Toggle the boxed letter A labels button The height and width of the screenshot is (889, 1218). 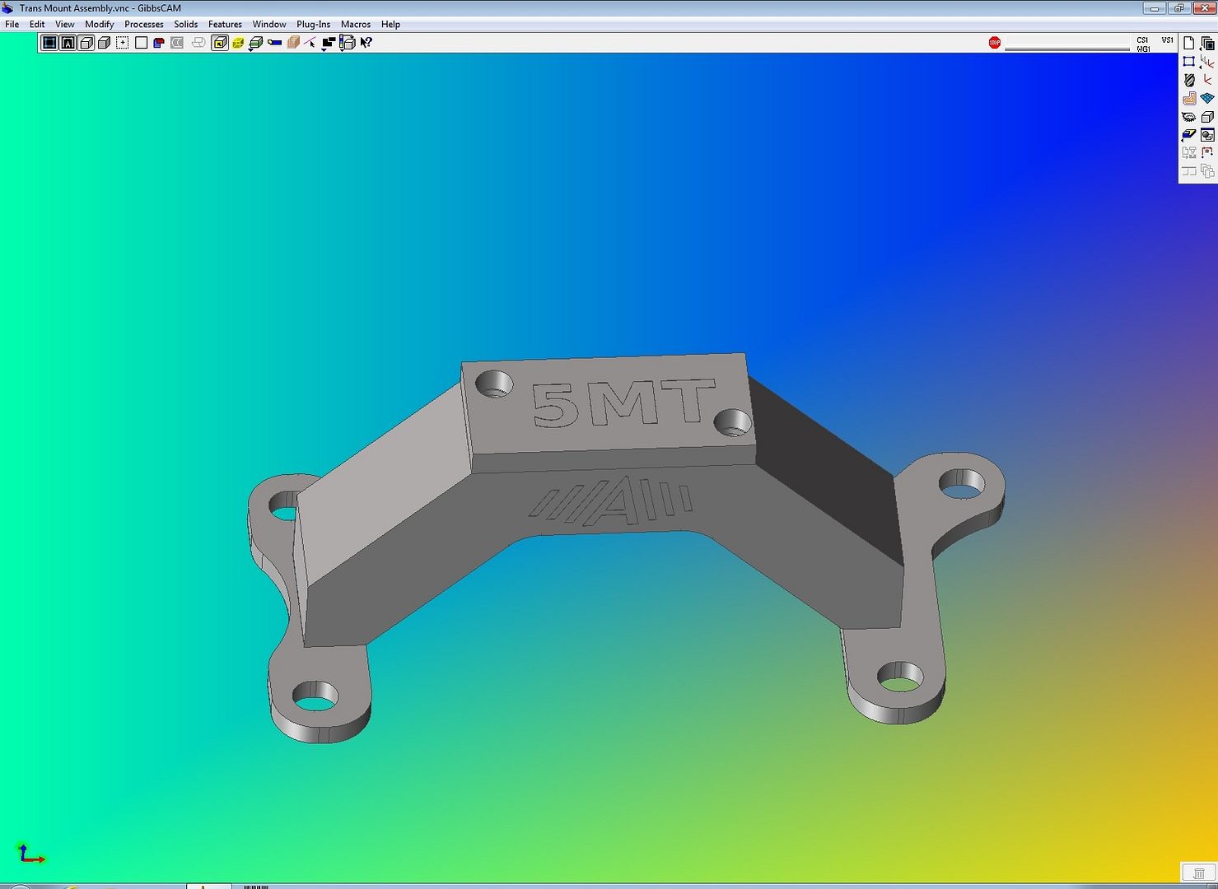tap(68, 43)
